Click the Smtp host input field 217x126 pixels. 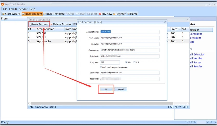tap(130, 56)
